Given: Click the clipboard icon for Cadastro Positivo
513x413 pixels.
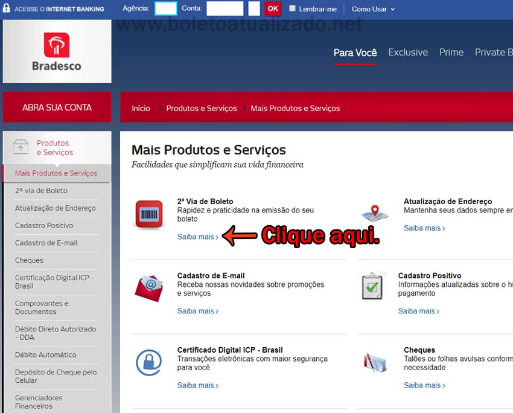Looking at the screenshot, I should point(373,288).
